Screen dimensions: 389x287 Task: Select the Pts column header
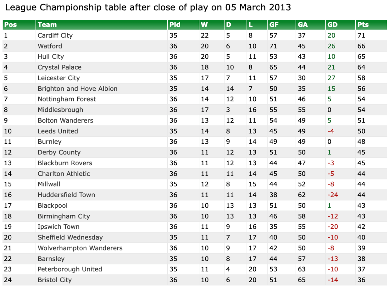tap(363, 25)
